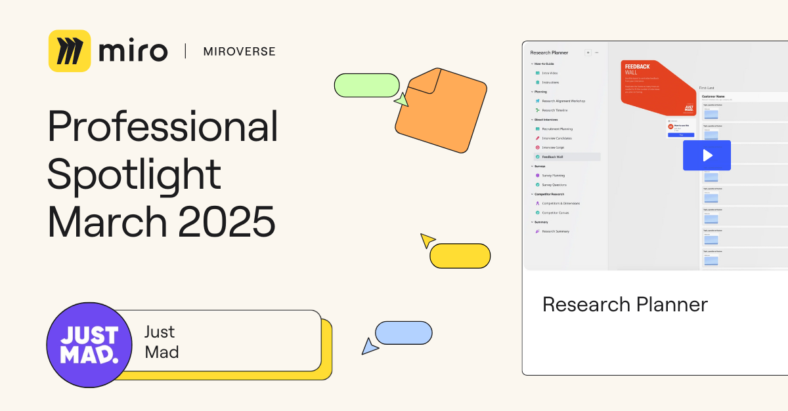Click the red Feedback Wall title card
The image size is (788, 411).
click(x=659, y=87)
